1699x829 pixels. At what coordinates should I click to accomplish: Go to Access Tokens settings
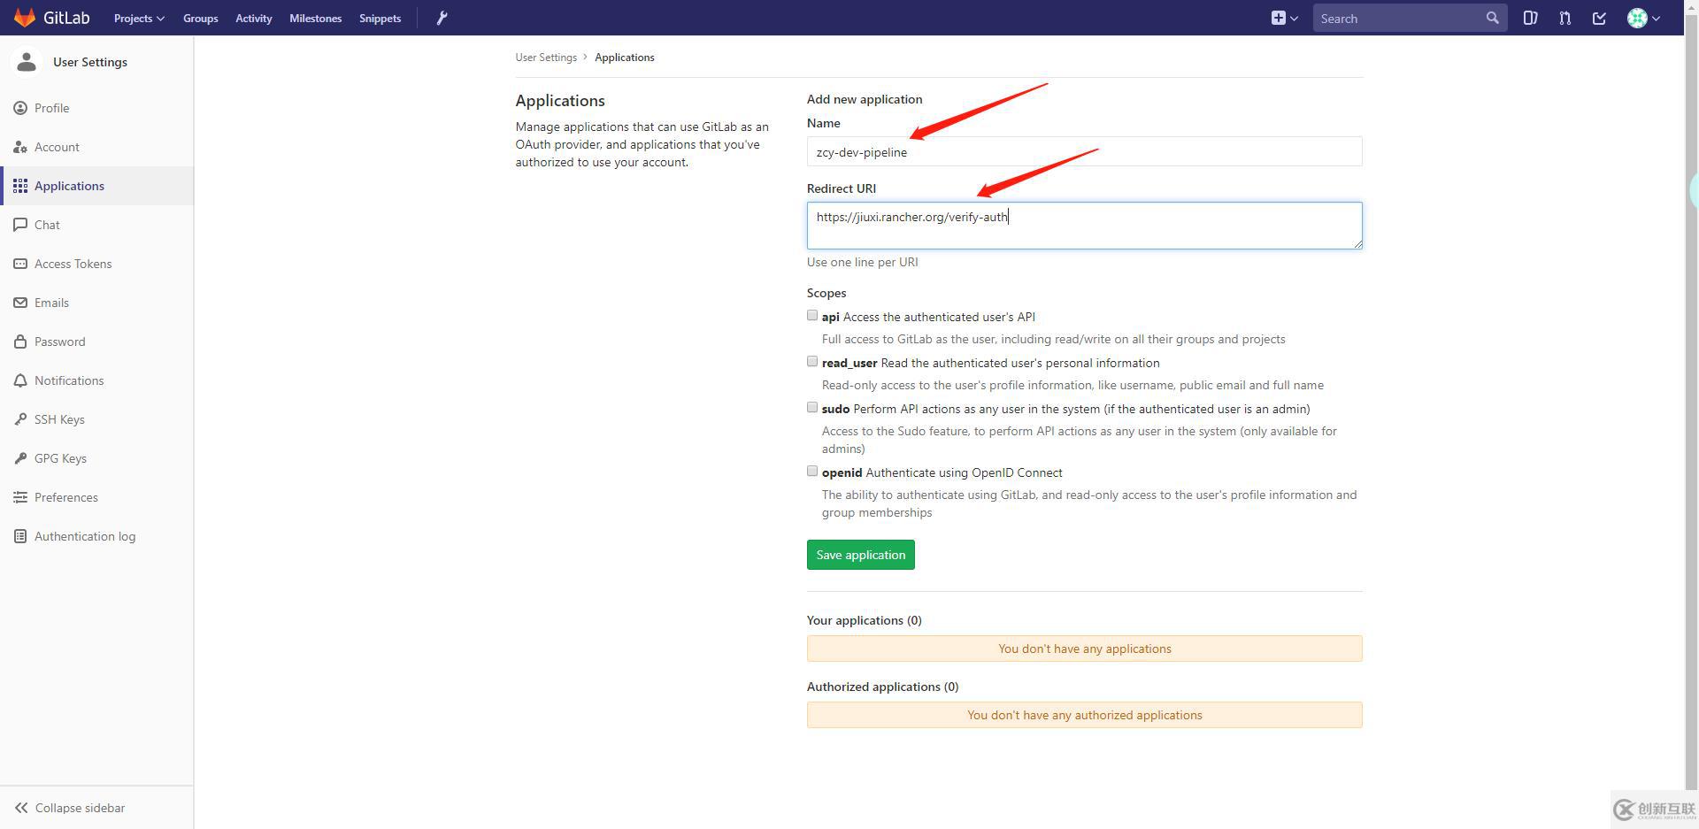point(96,264)
